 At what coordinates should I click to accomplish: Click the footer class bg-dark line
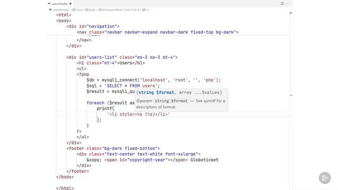click(x=113, y=148)
